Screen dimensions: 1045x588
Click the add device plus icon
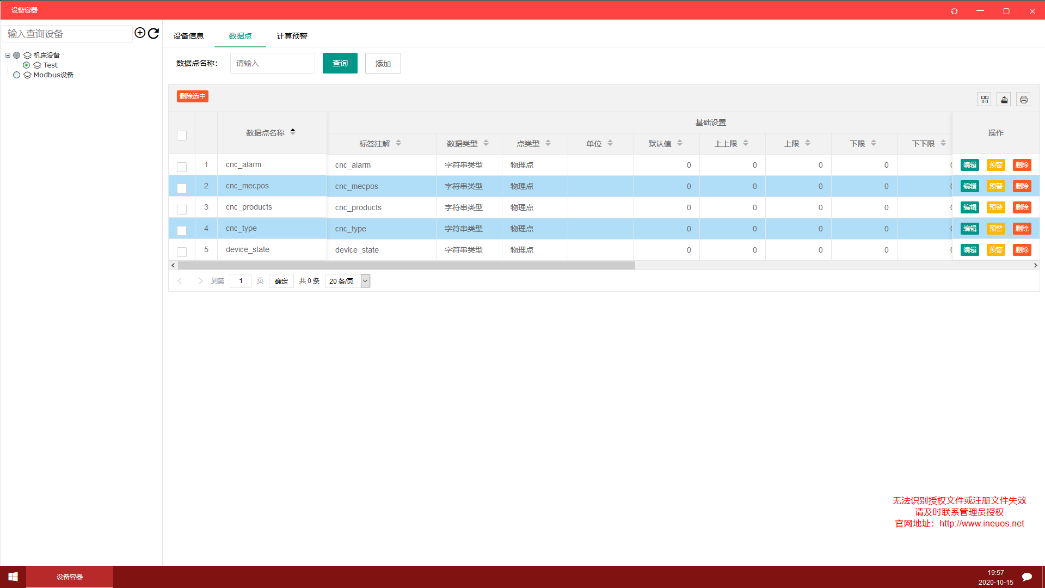tap(140, 33)
